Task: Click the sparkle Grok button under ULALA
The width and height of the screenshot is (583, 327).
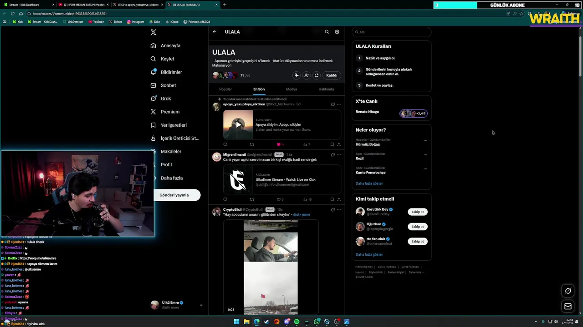Action: [x=297, y=75]
